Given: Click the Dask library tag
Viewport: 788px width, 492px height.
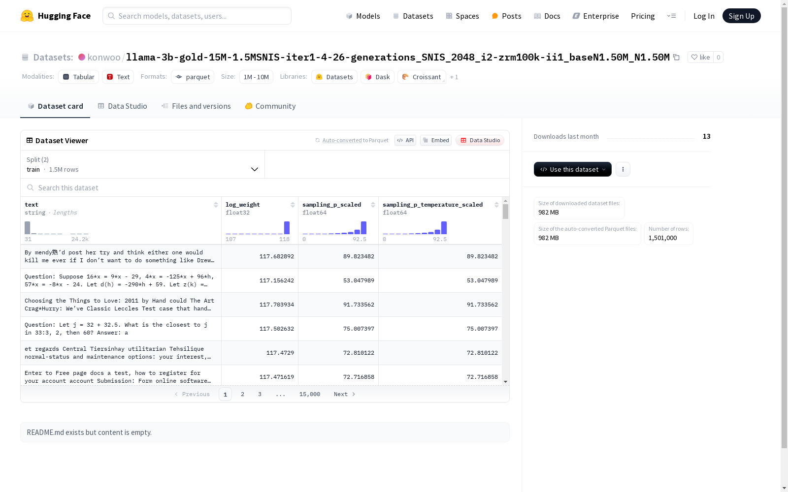Looking at the screenshot, I should pyautogui.click(x=378, y=77).
